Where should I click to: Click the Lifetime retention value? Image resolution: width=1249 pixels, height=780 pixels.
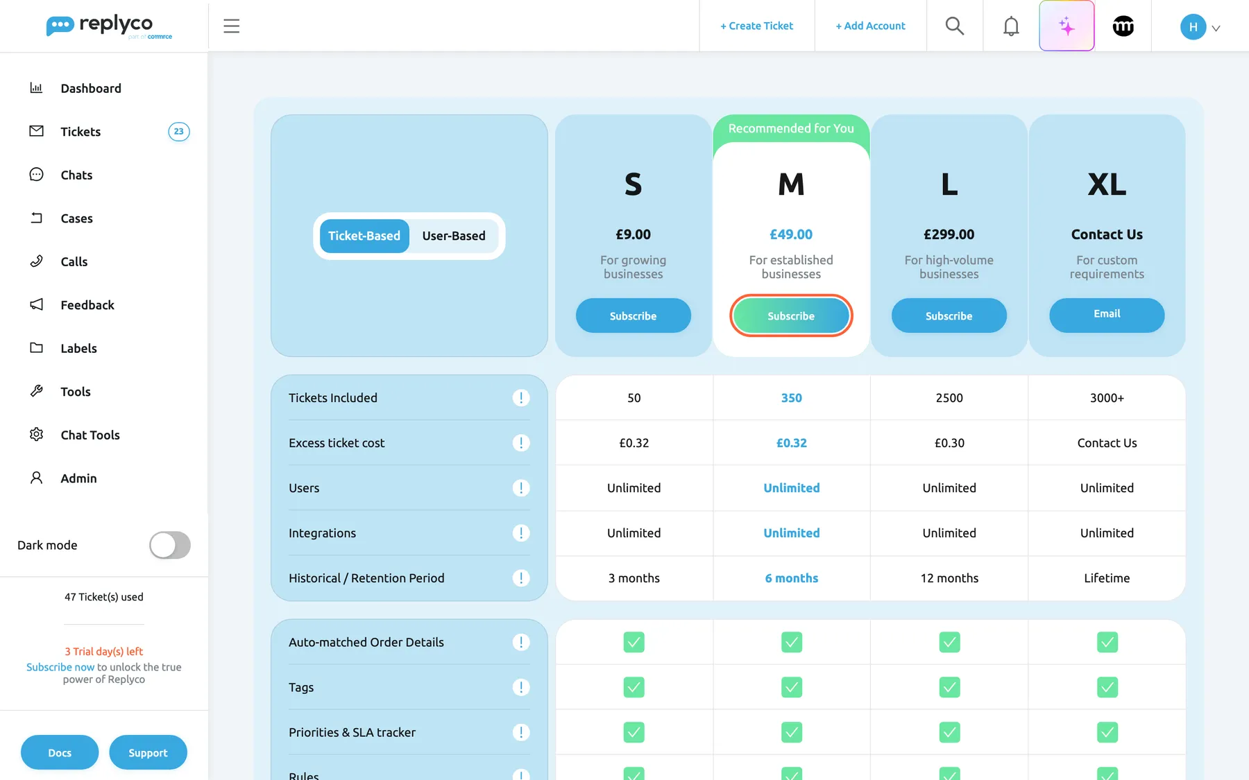point(1107,578)
